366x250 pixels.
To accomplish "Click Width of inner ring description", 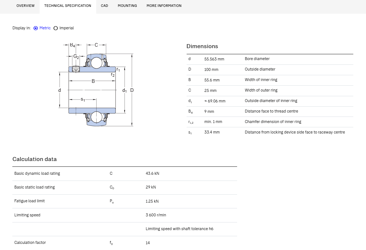I will (261, 80).
